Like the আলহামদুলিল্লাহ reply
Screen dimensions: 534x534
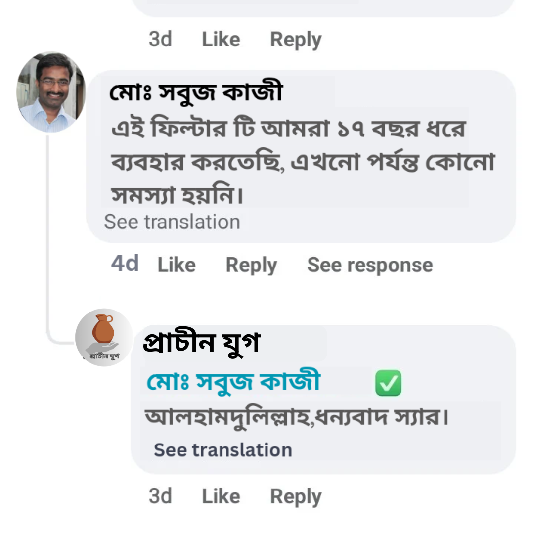(x=221, y=496)
